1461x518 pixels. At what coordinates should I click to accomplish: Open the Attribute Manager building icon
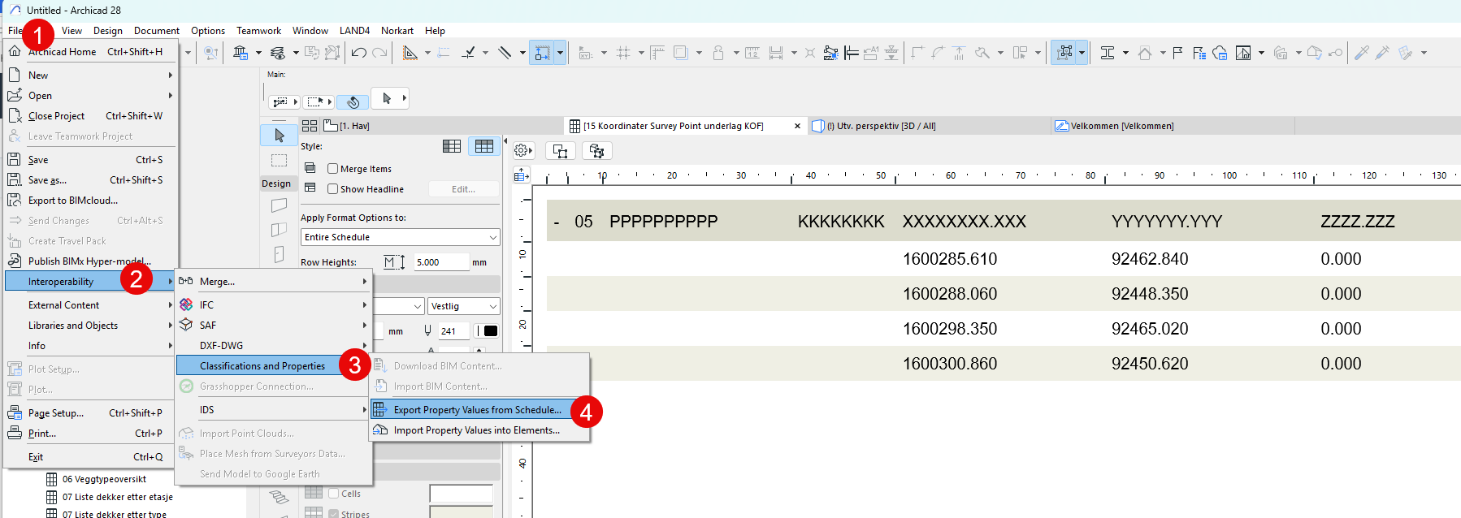241,53
